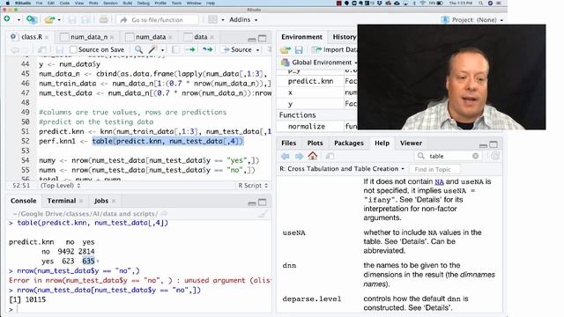Viewport: 564px width, 317px height.
Task: Click the New File plus icon
Action: (7, 19)
